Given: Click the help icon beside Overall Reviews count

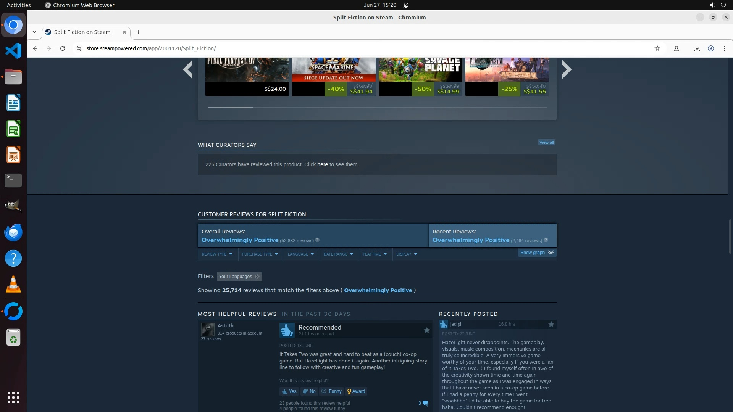Looking at the screenshot, I should [317, 240].
